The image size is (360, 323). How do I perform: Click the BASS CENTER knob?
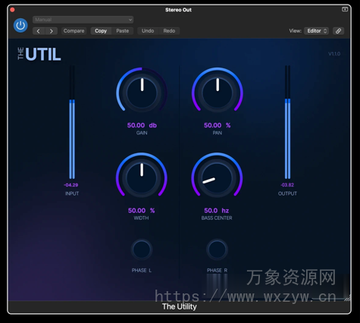tap(217, 178)
